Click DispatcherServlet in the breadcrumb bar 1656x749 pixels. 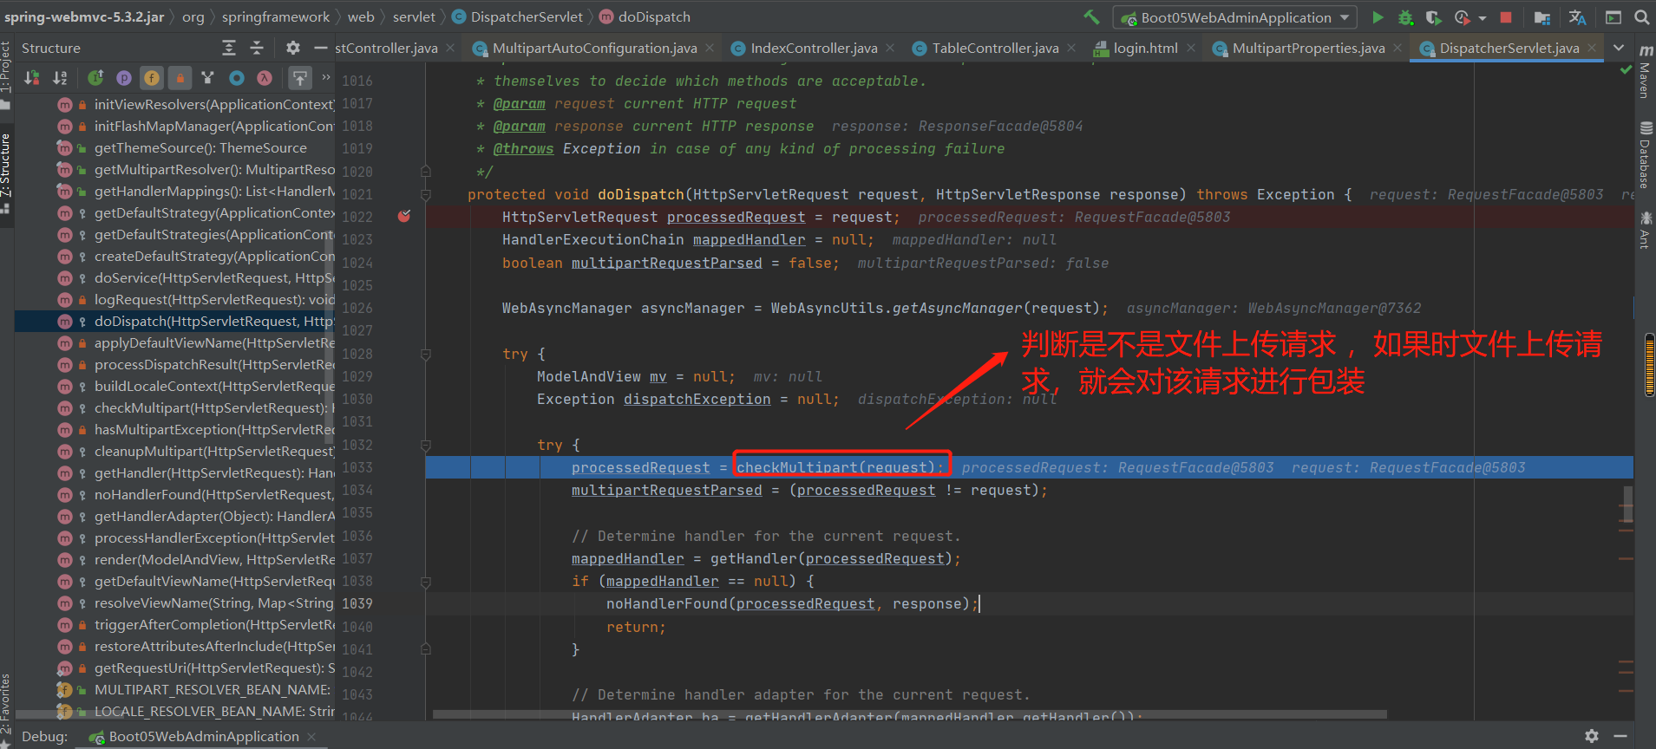(517, 17)
